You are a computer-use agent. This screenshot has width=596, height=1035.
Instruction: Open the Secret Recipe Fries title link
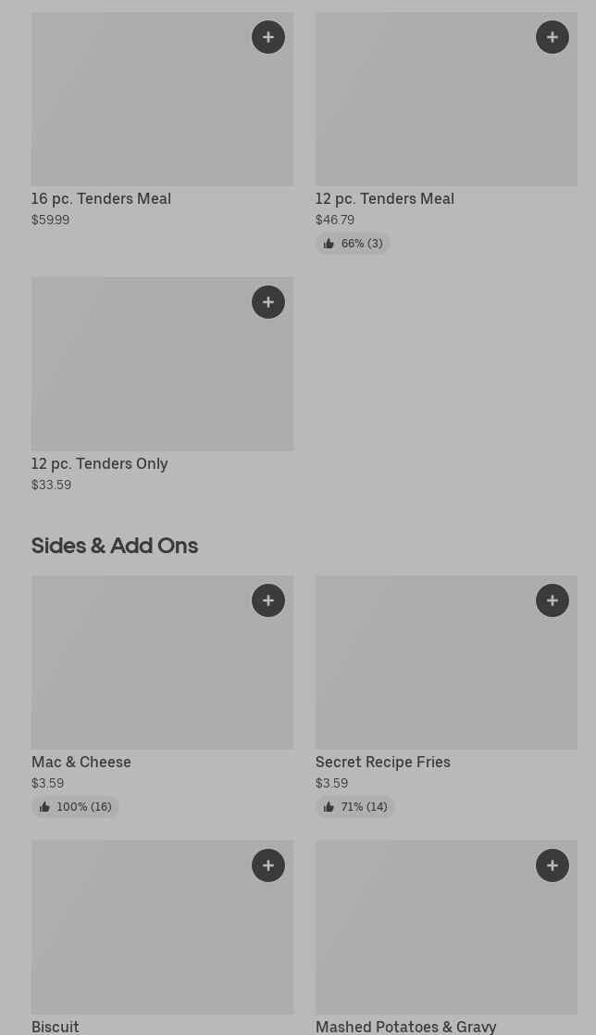tap(382, 762)
